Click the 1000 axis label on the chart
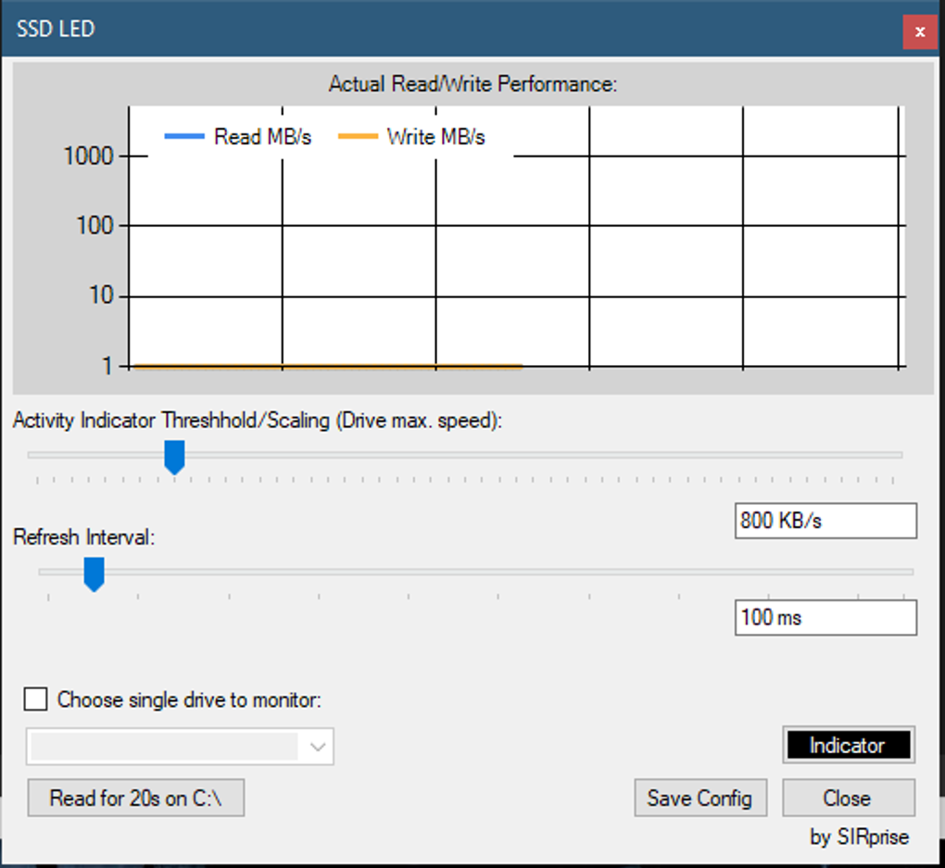The width and height of the screenshot is (945, 868). click(89, 157)
